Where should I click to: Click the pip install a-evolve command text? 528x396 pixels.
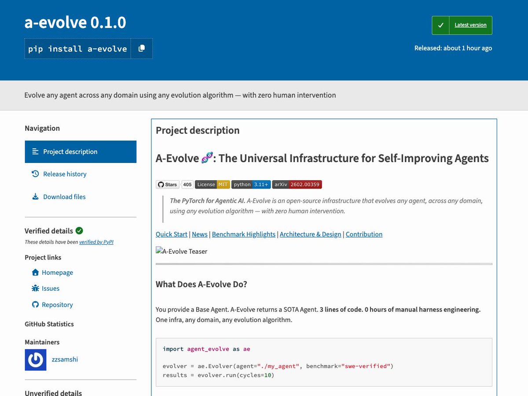pos(77,48)
